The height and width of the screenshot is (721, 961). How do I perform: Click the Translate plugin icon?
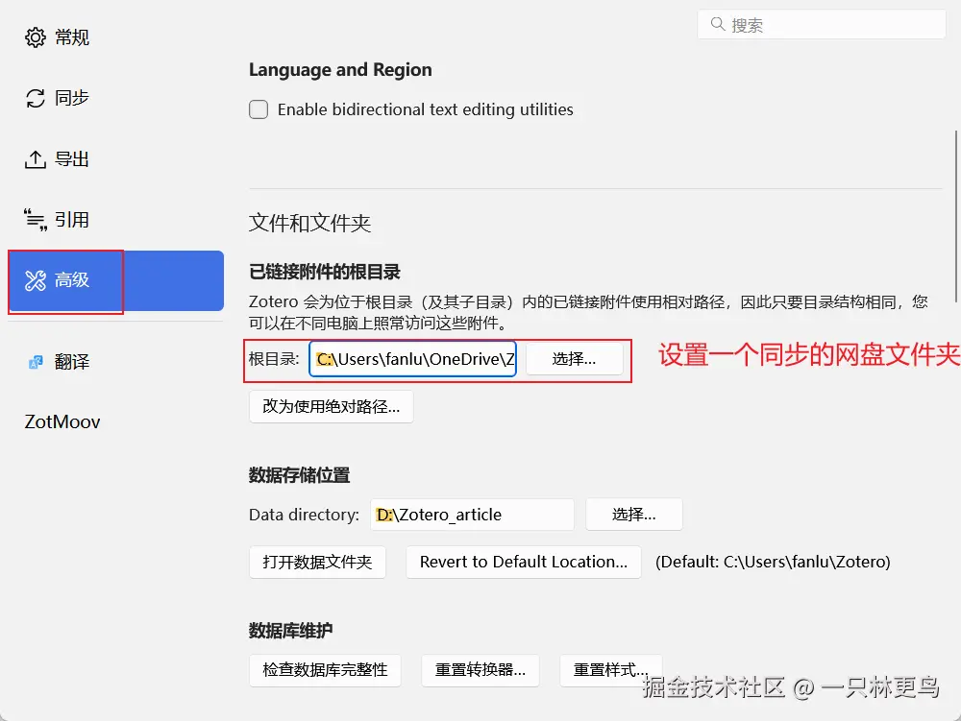click(x=36, y=362)
